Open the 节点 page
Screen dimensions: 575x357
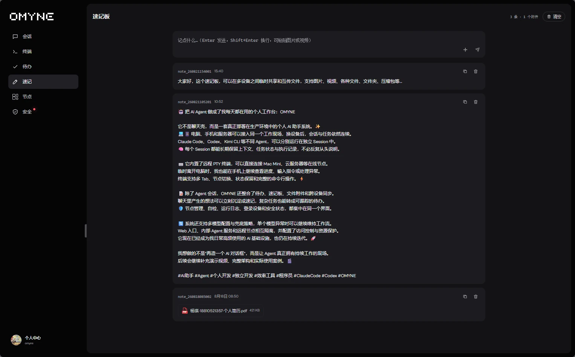pyautogui.click(x=43, y=97)
